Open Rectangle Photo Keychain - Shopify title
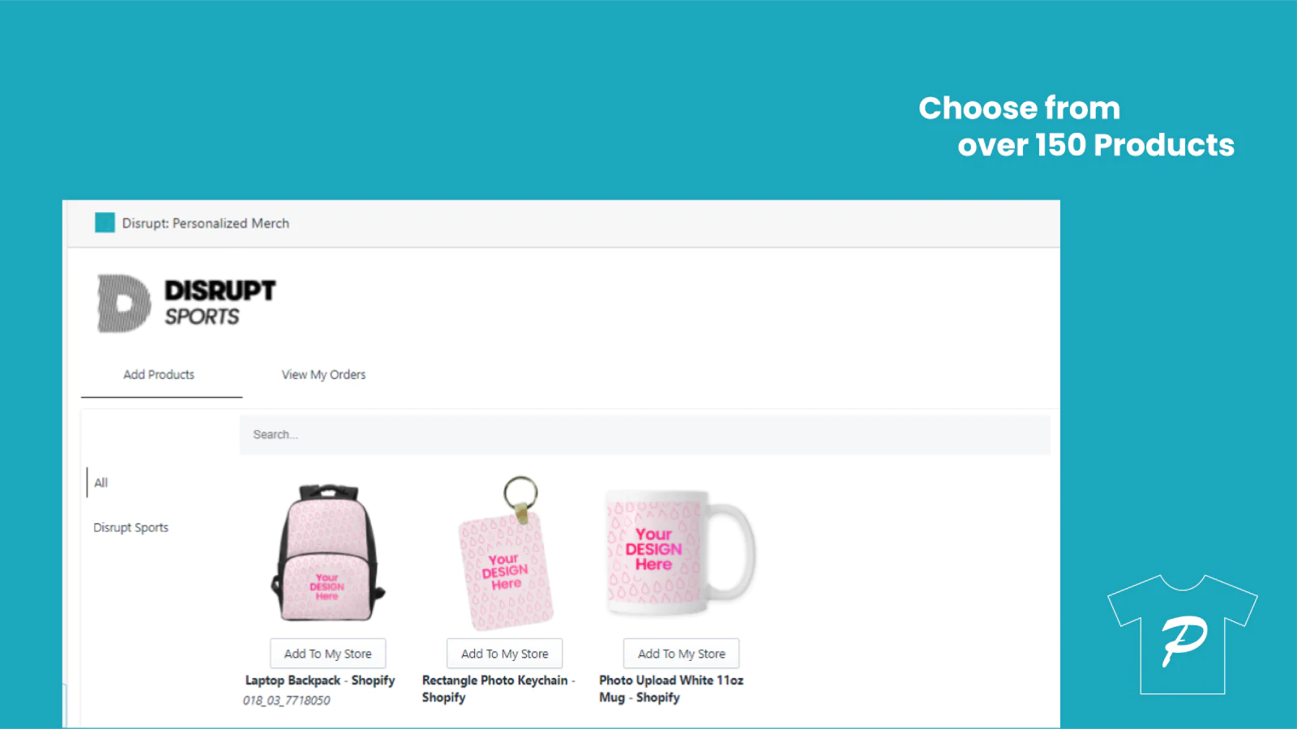The image size is (1297, 729). pyautogui.click(x=498, y=688)
